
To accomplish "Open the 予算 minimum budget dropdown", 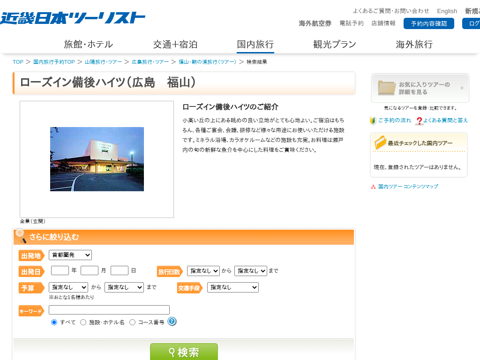I will point(68,287).
